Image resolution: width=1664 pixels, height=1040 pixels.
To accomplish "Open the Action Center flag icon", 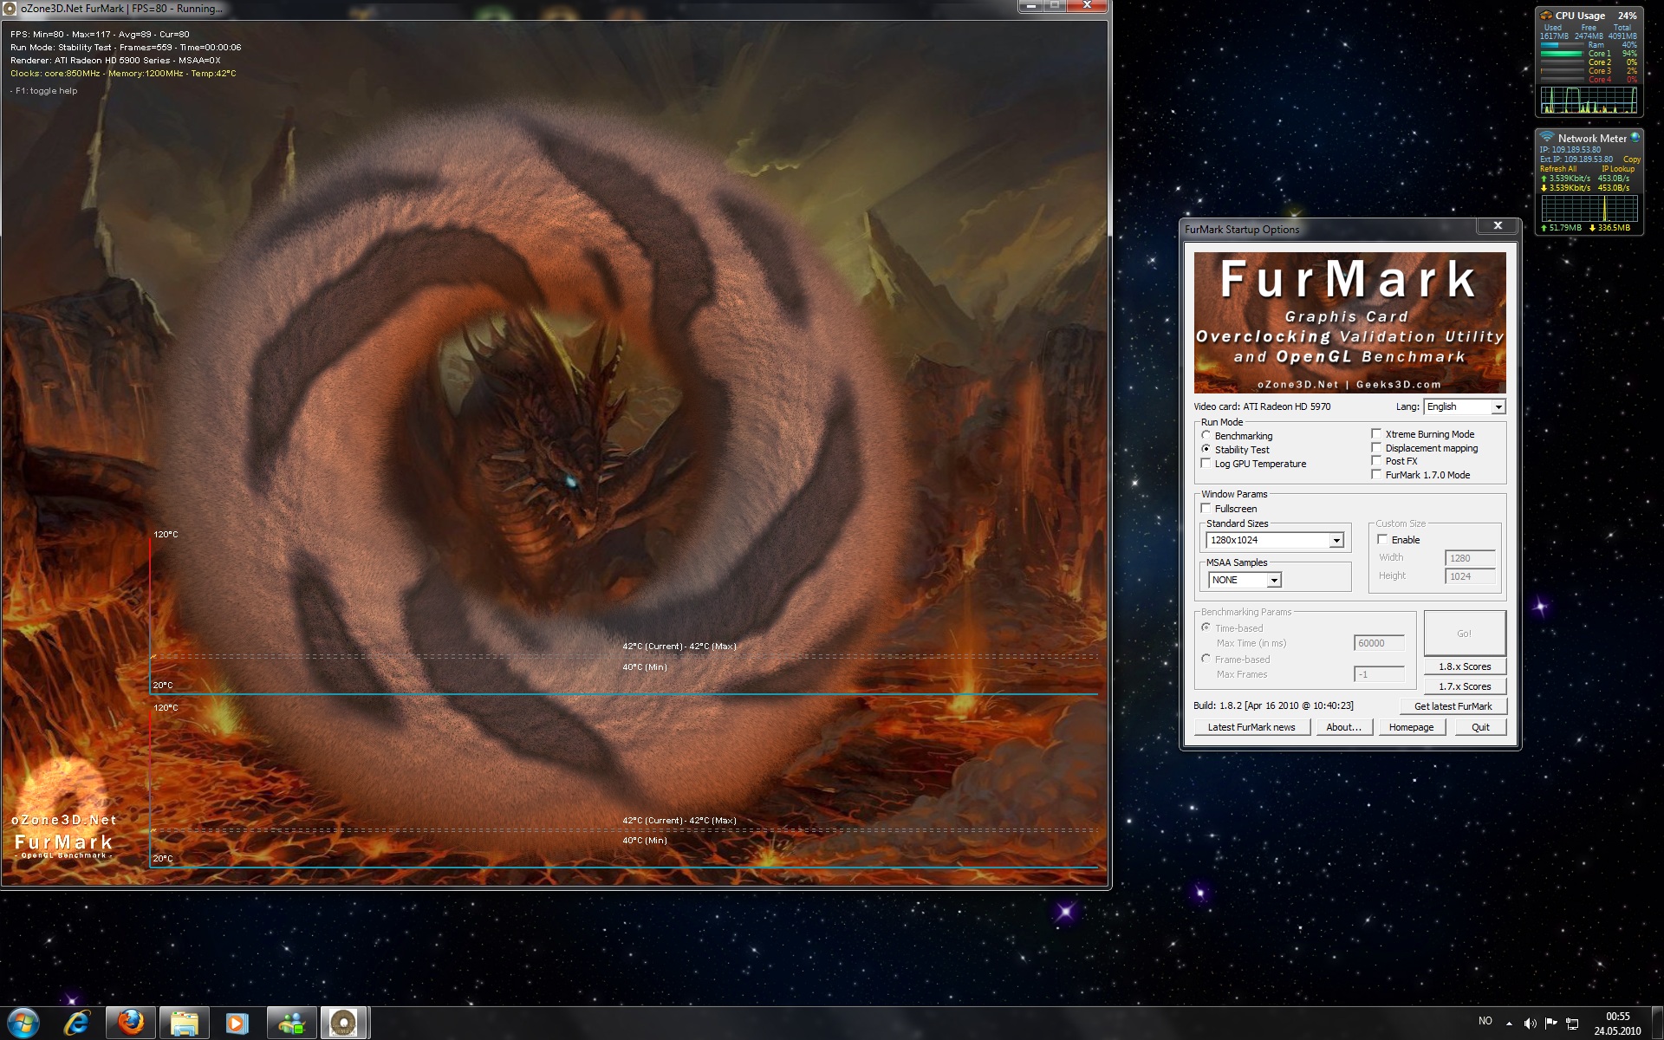I will click(1551, 1023).
